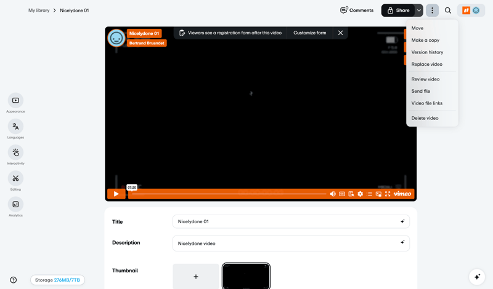493x289 pixels.
Task: Click the registration form icon in banner
Action: point(182,33)
